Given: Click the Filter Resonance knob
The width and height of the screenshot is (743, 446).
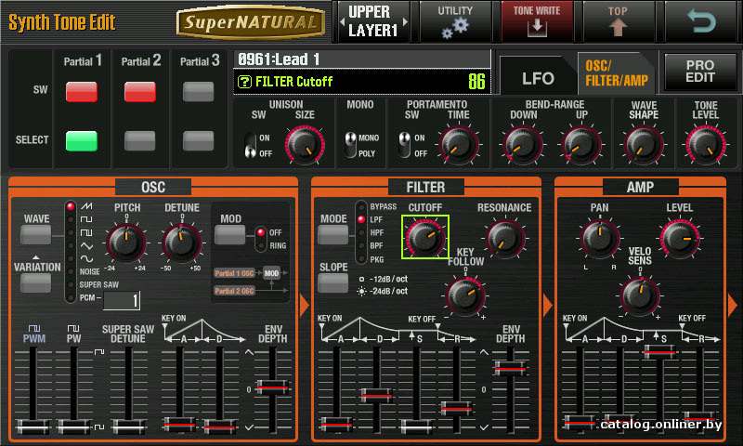Looking at the screenshot, I should click(504, 239).
